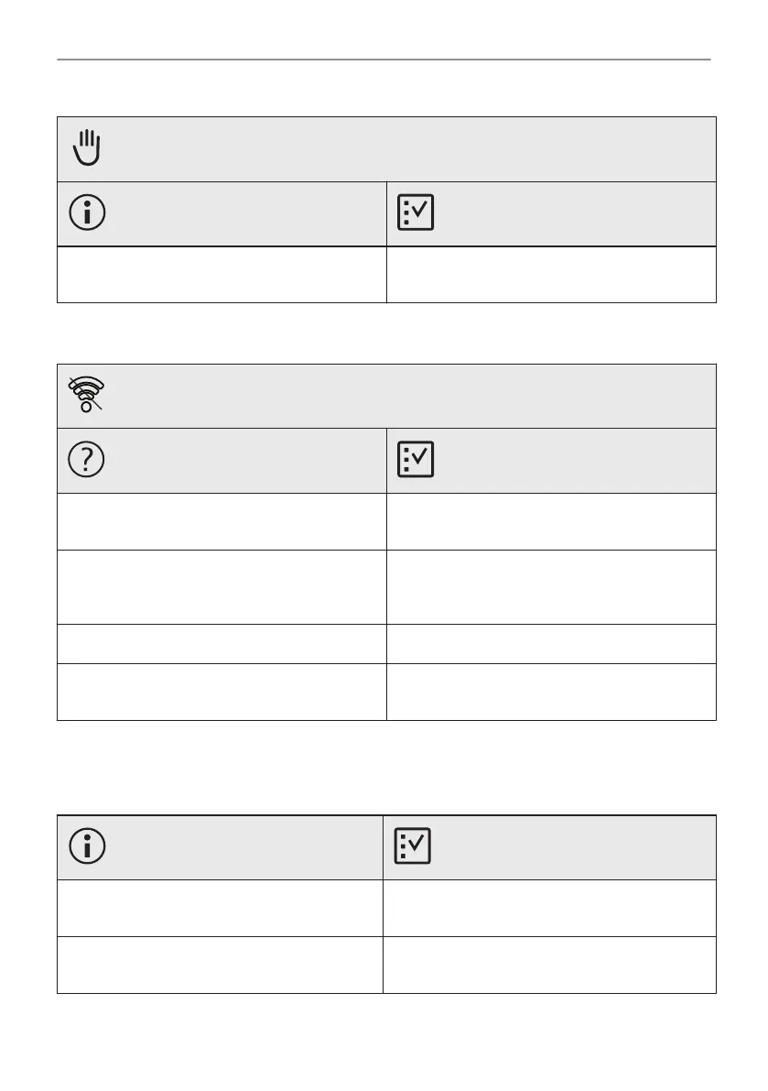This screenshot has width=768, height=1091.
Task: Click the empty cell under the hand table's checklist icon
Action: pos(551,274)
